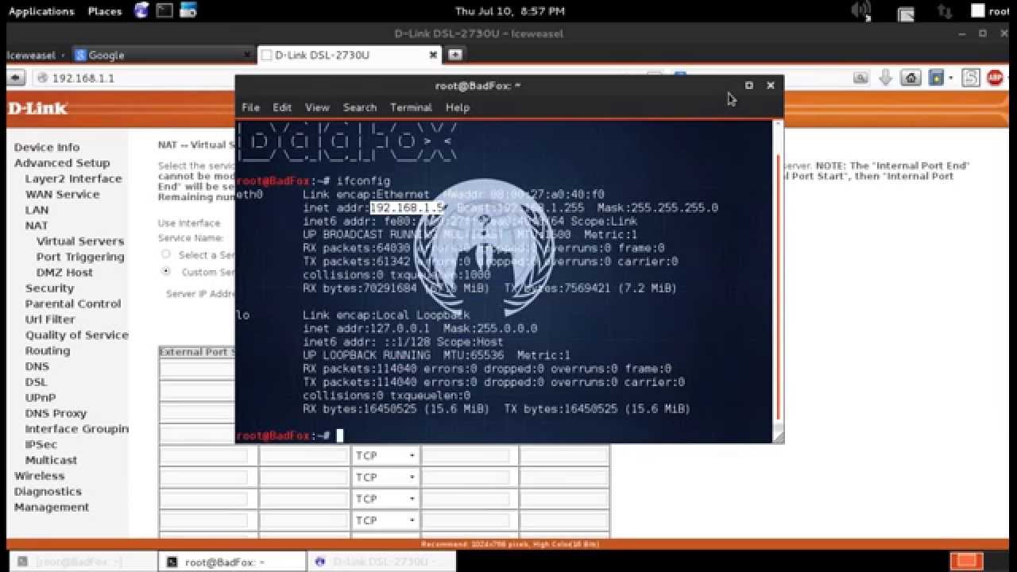The width and height of the screenshot is (1017, 572).
Task: Open Virtual Servers under NAT
Action: 80,241
